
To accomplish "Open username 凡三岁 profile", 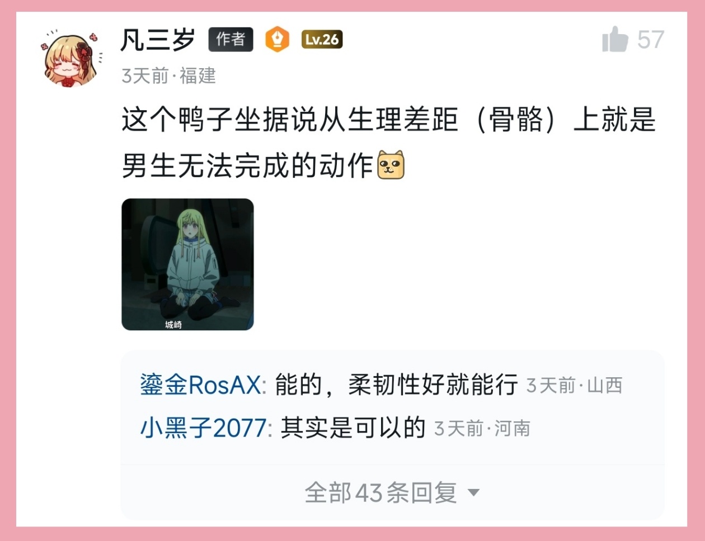I will pyautogui.click(x=158, y=40).
